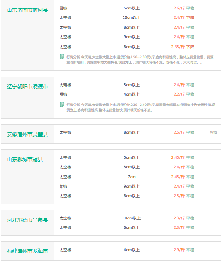Select 圆椒 product in the 商河县 section

(63, 8)
